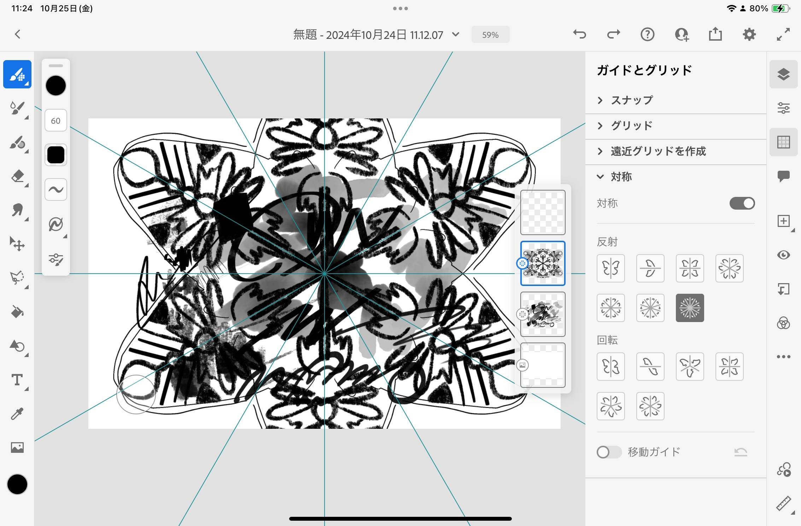Tap the clipping arrow-square icon in right bar
The width and height of the screenshot is (801, 526).
[x=784, y=289]
